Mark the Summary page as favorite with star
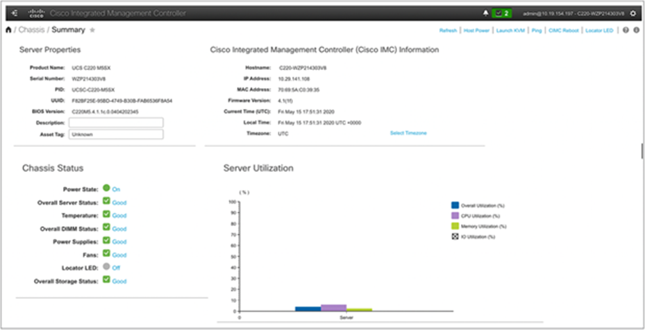The width and height of the screenshot is (645, 330). (92, 30)
